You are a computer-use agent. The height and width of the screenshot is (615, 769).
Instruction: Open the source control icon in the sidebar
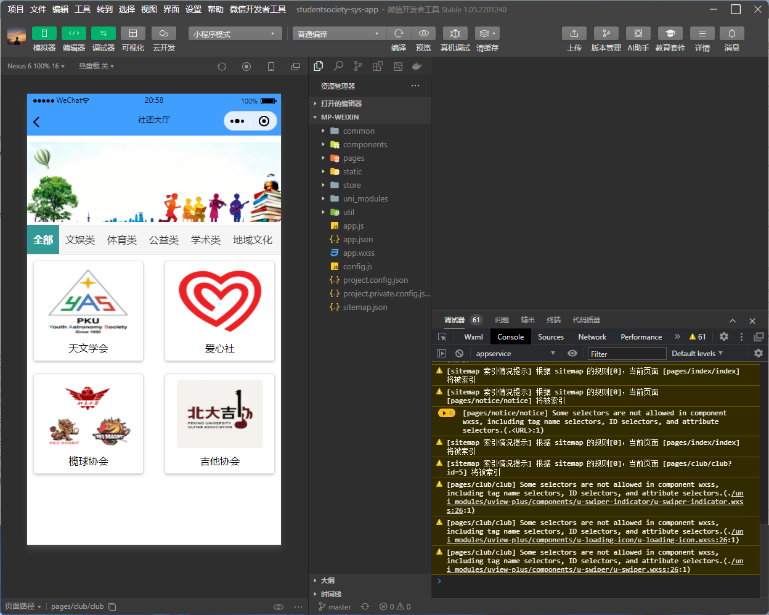coord(358,66)
